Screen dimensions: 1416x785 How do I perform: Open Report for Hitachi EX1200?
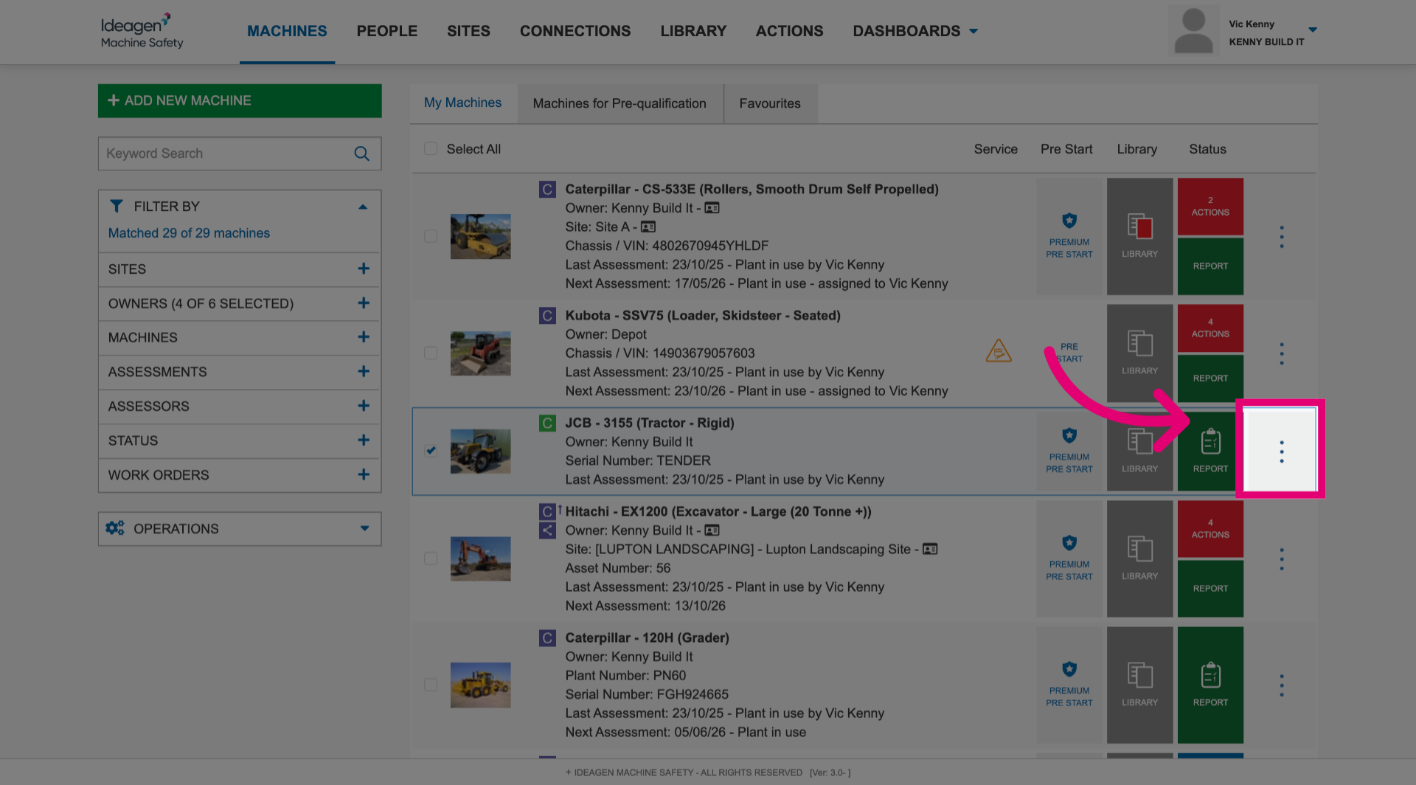[x=1210, y=589]
